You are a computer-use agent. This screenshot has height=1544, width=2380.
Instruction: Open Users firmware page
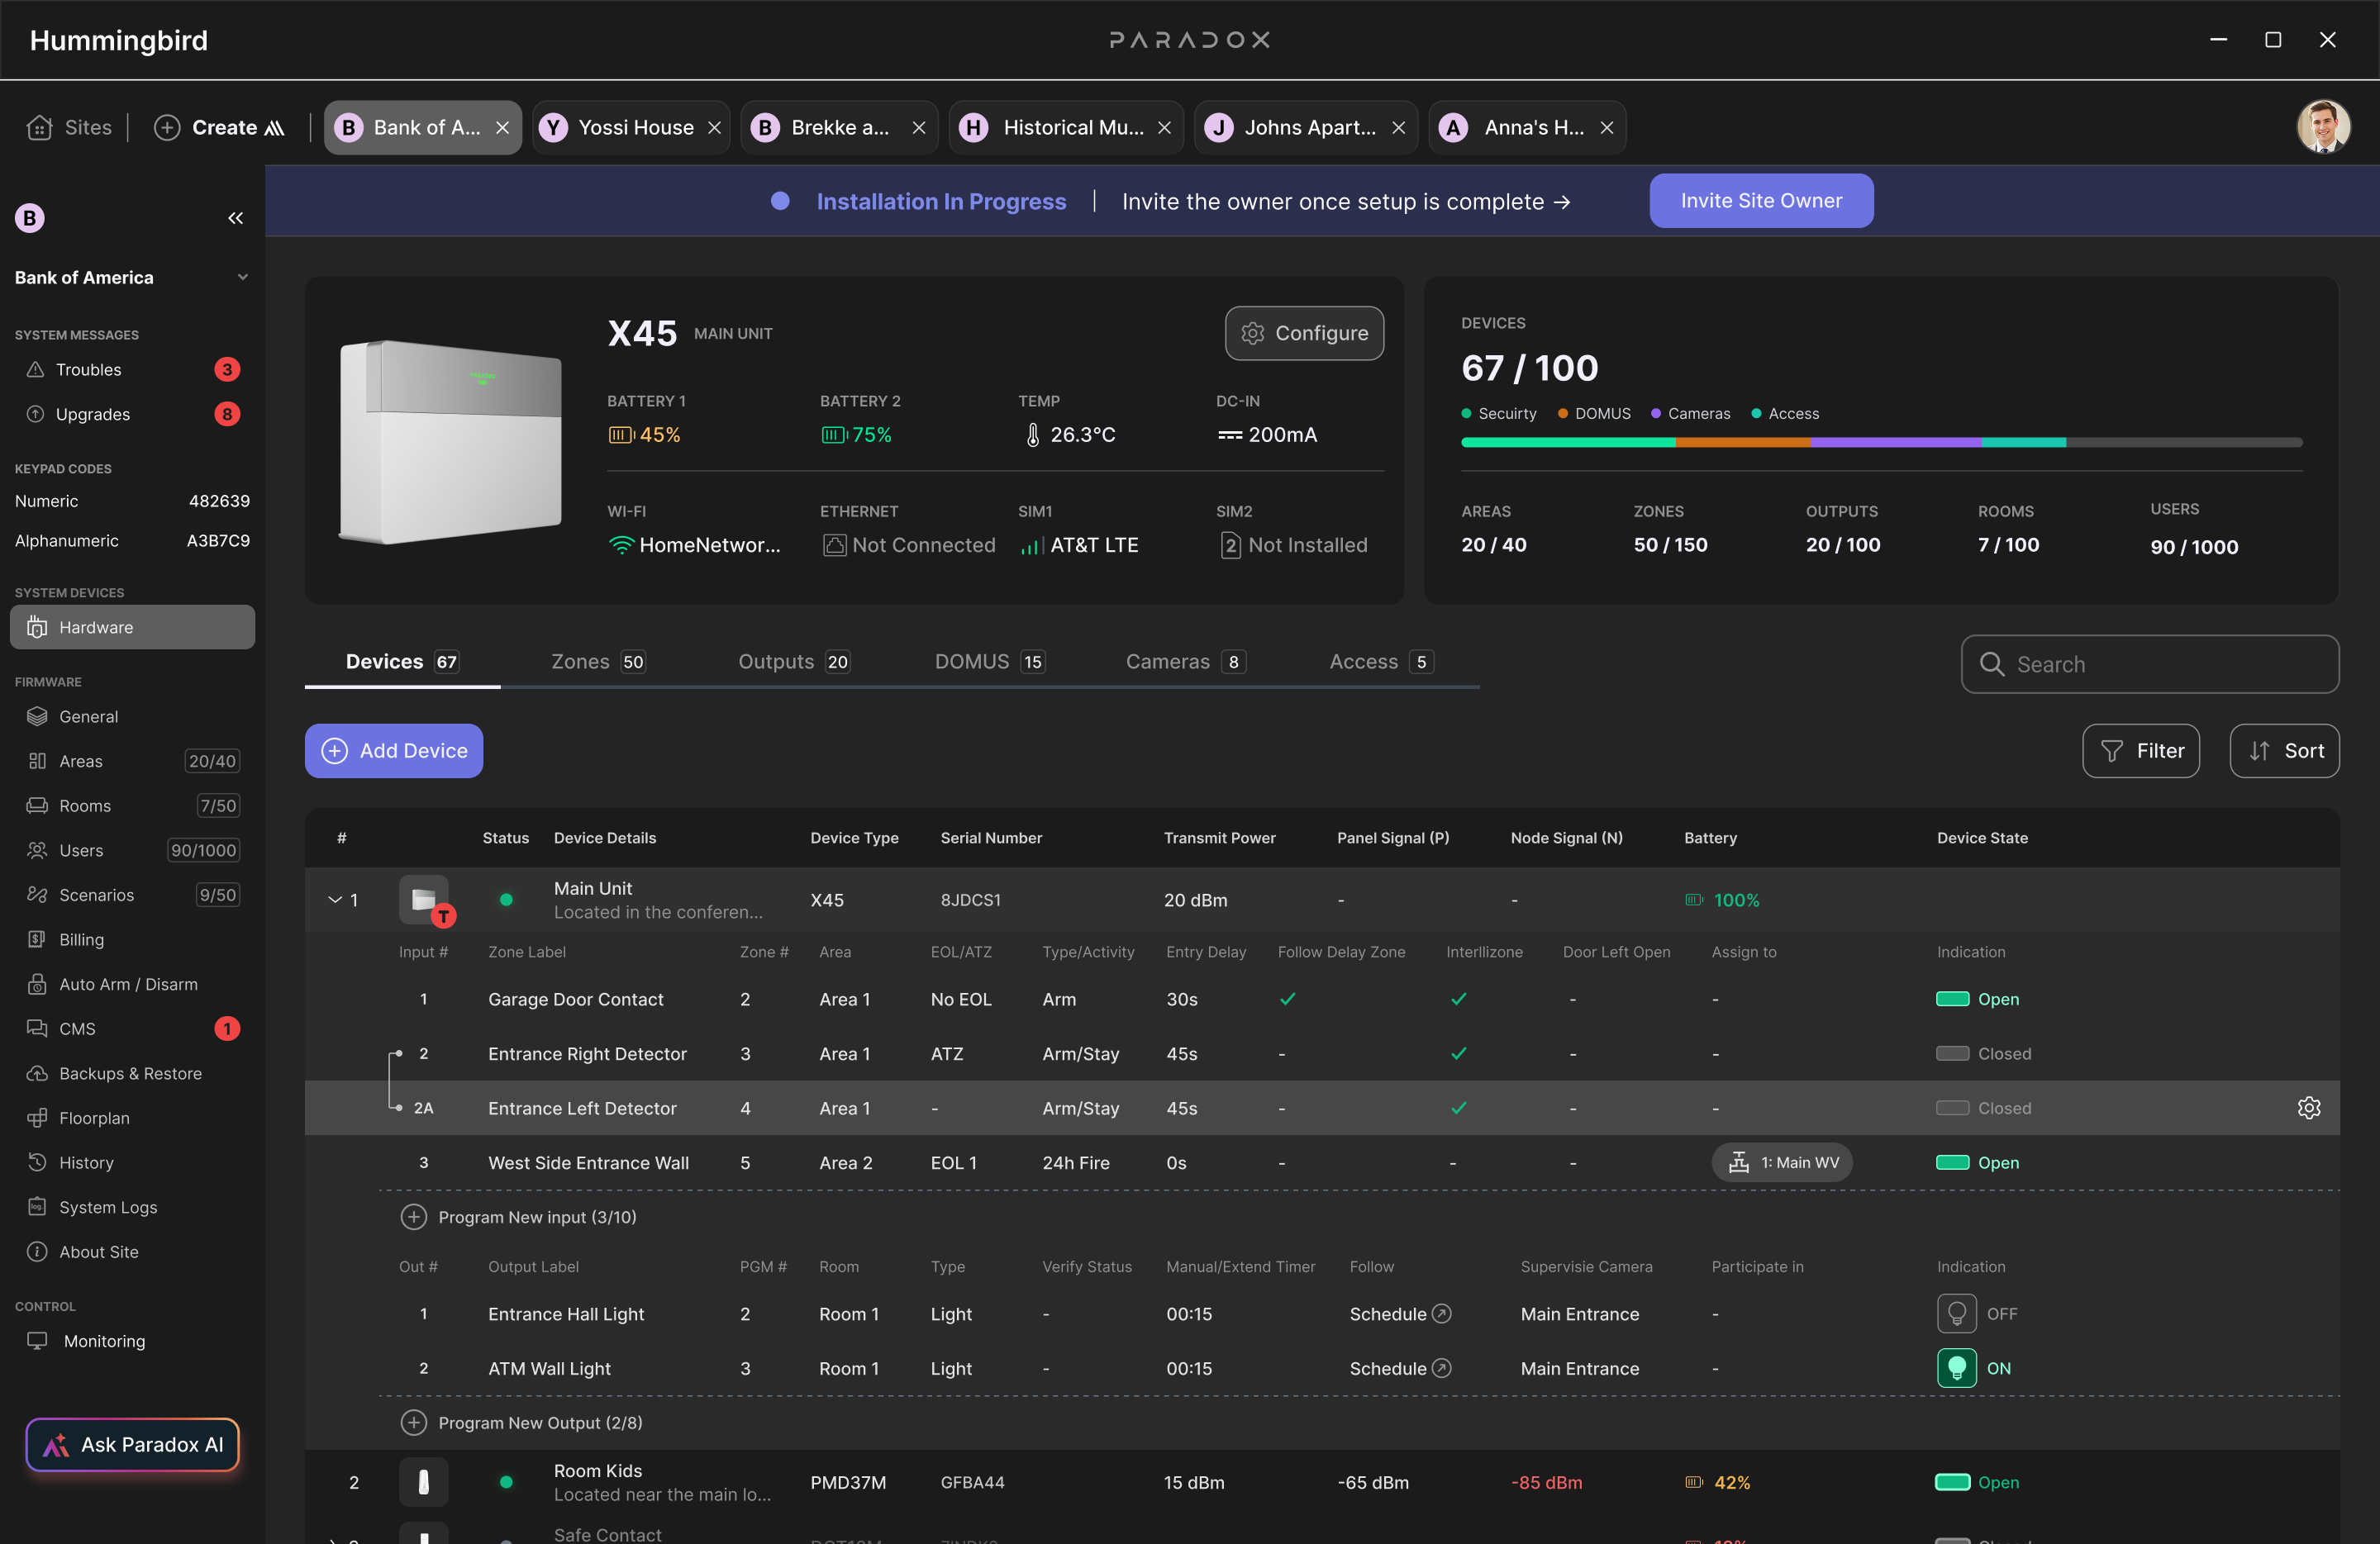[132, 850]
